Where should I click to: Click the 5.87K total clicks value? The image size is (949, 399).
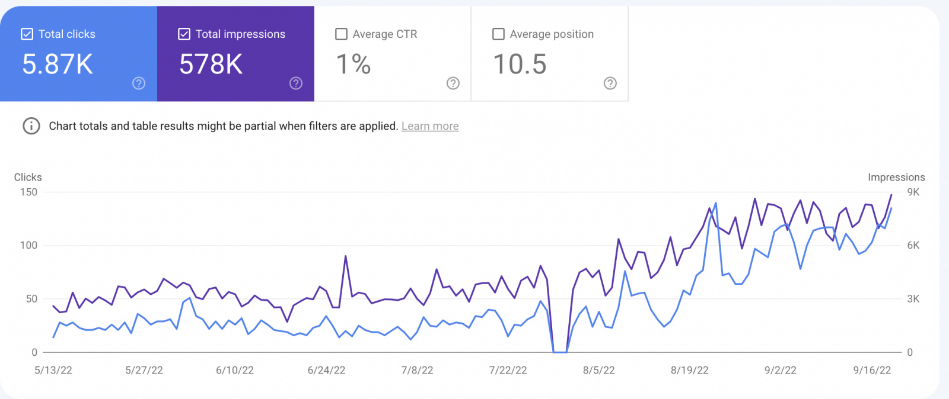(x=58, y=64)
